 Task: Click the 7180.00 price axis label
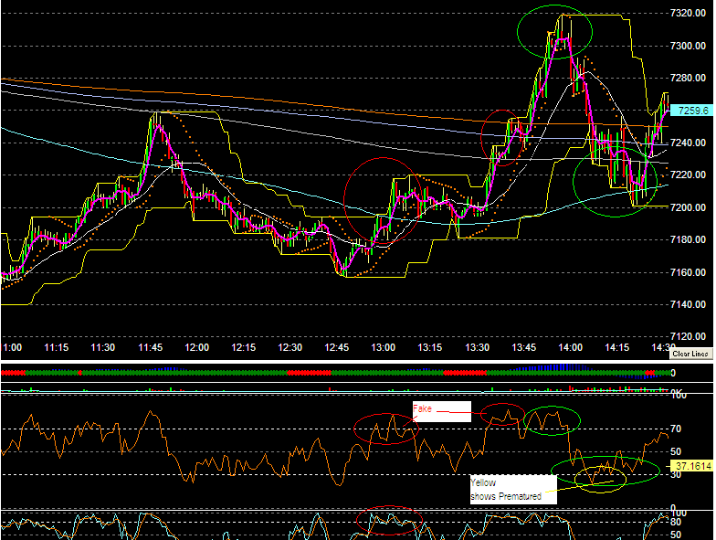[688, 239]
